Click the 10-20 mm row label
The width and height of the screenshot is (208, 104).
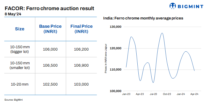(20, 84)
